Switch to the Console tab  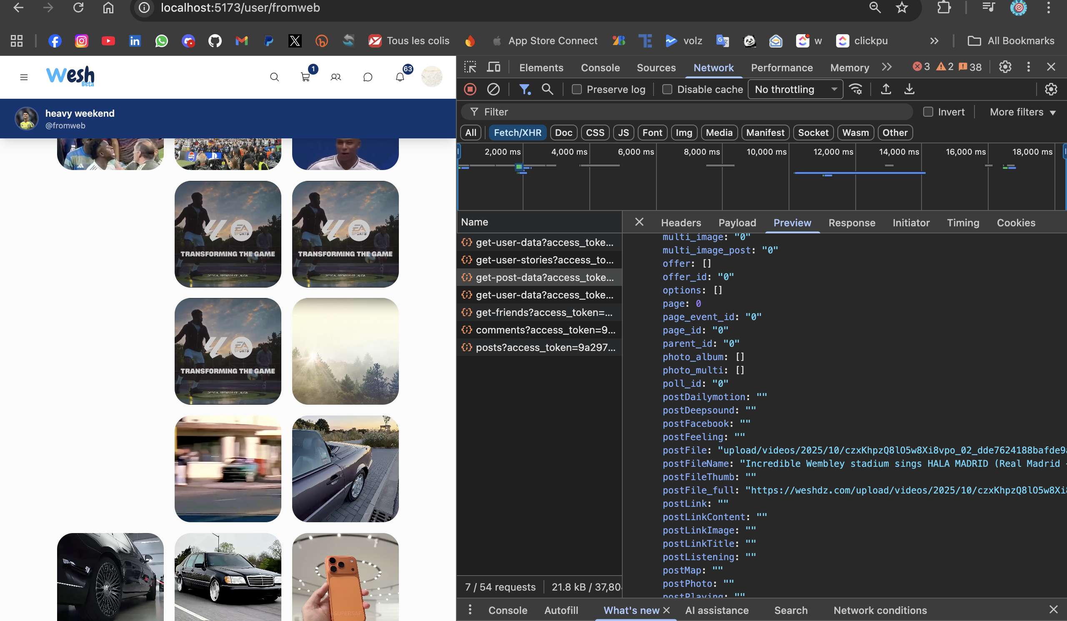coord(600,68)
